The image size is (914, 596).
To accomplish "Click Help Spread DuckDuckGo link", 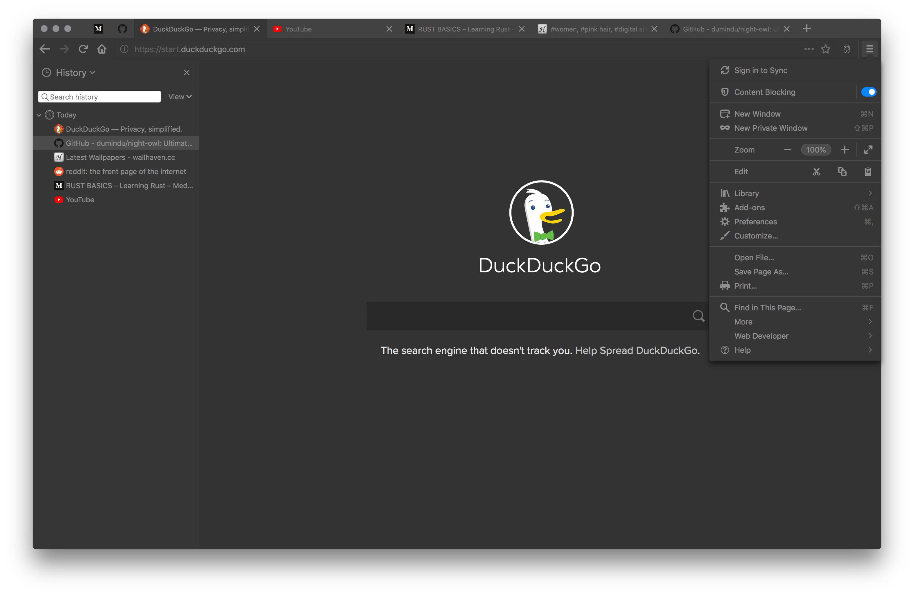I will pyautogui.click(x=637, y=351).
